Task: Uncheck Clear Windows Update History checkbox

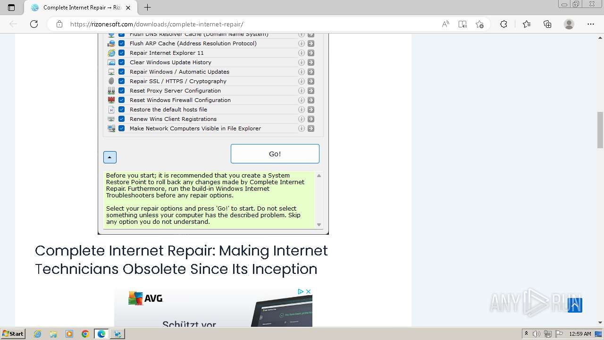Action: [121, 62]
